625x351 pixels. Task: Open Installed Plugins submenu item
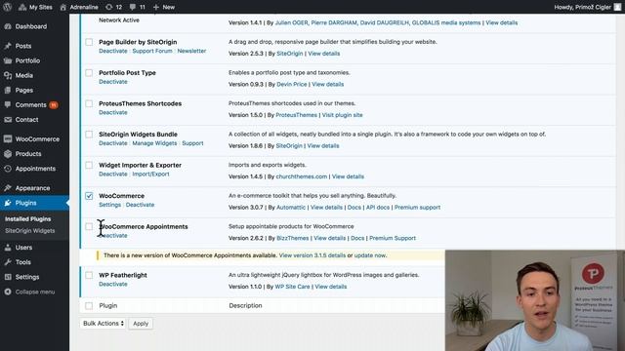point(28,218)
